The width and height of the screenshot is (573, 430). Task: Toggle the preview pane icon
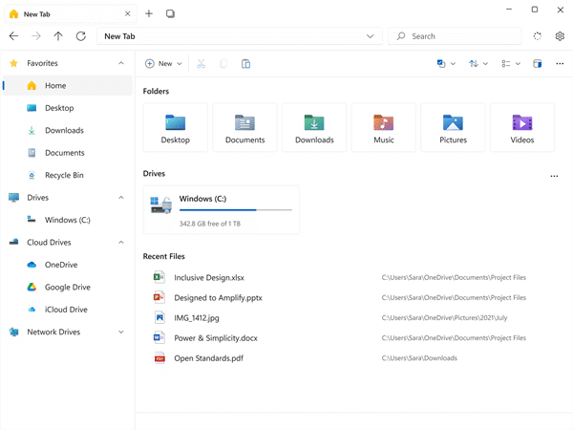coord(537,64)
